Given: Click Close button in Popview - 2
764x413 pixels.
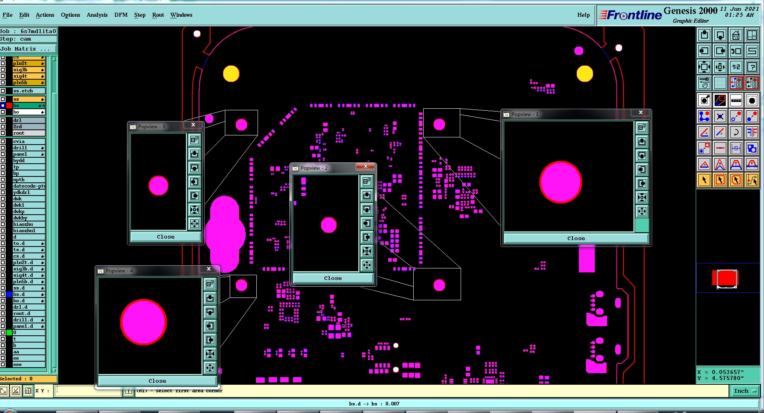Looking at the screenshot, I should pos(333,278).
